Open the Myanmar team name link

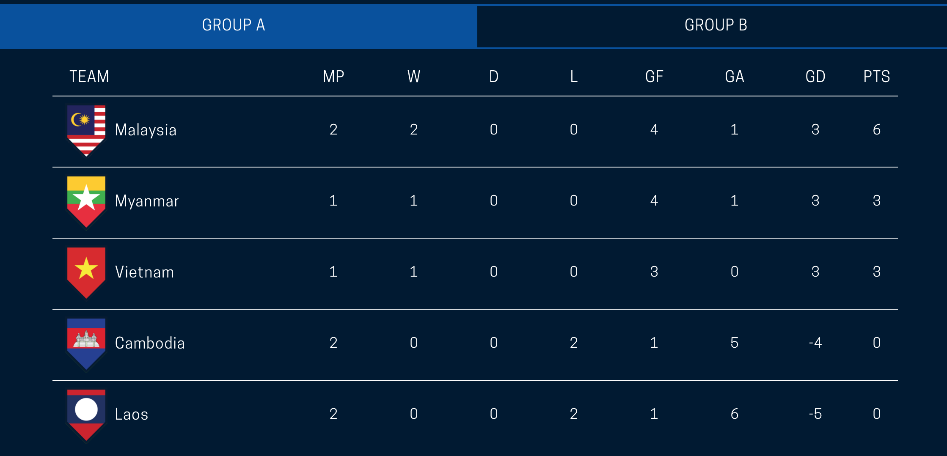click(x=147, y=201)
